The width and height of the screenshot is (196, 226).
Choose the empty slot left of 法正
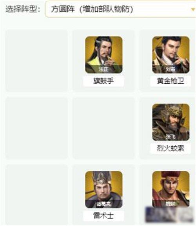pos(36,61)
